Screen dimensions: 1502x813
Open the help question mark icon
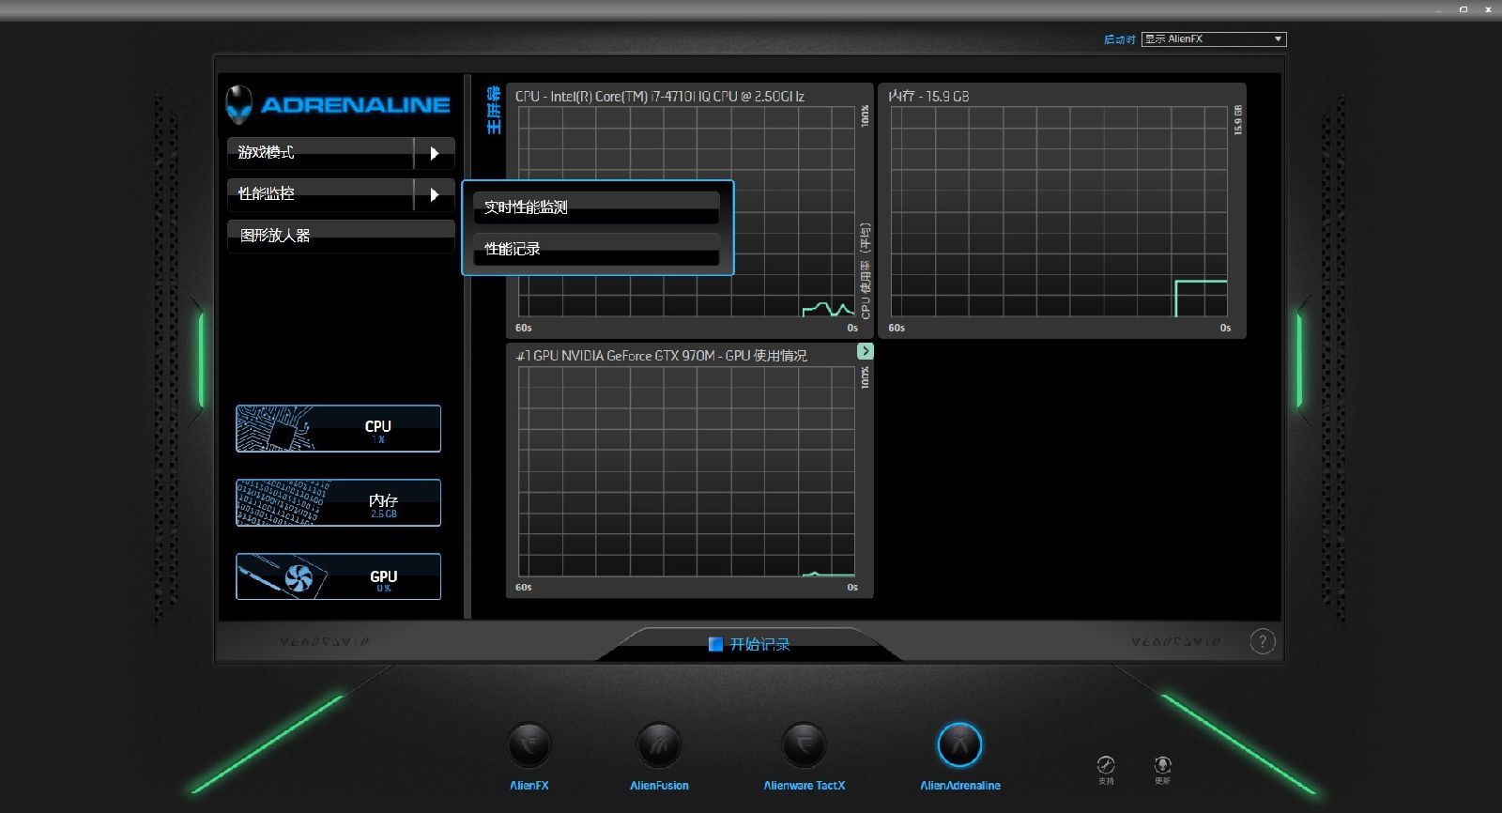click(1263, 642)
